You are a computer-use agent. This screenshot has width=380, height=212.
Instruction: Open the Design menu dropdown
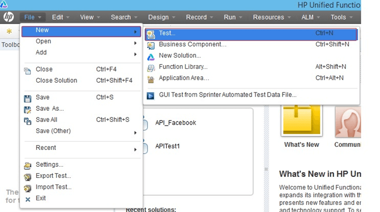tap(162, 17)
